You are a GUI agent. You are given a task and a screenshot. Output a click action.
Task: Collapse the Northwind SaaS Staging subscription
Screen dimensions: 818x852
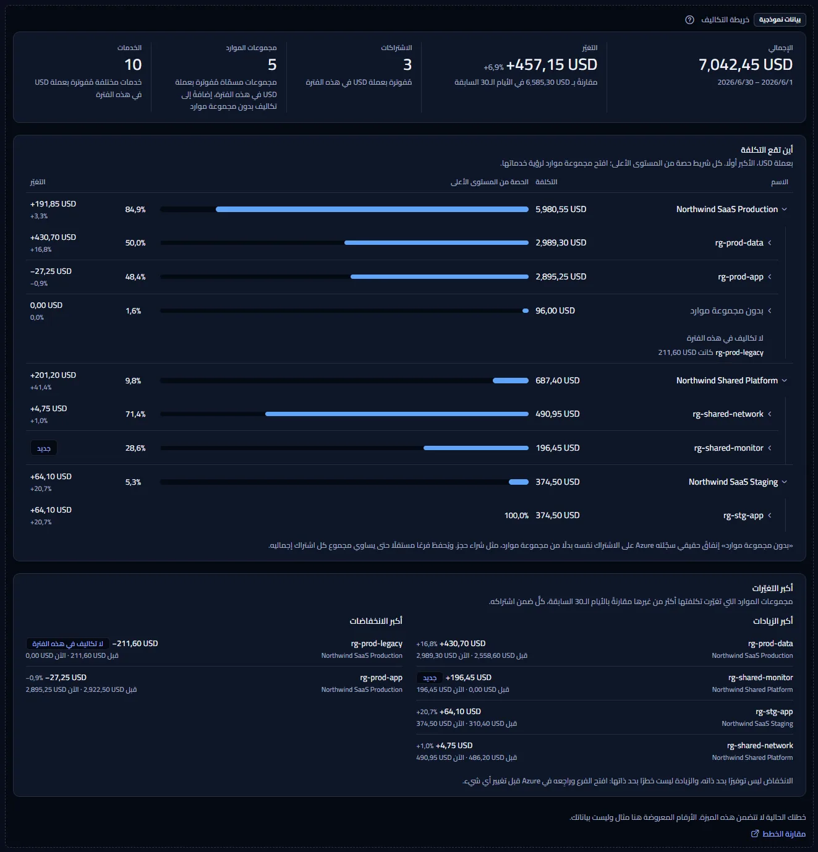point(784,482)
